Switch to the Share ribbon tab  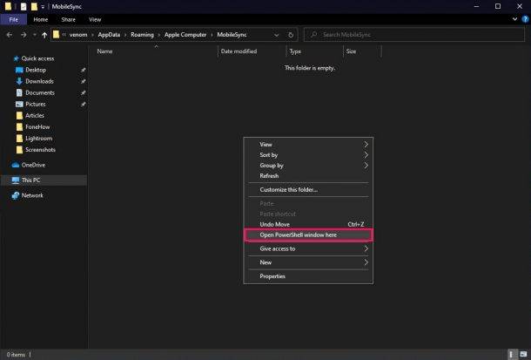(x=68, y=19)
